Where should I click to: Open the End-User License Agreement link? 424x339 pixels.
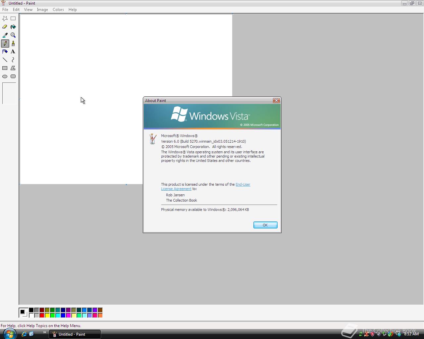(x=243, y=184)
